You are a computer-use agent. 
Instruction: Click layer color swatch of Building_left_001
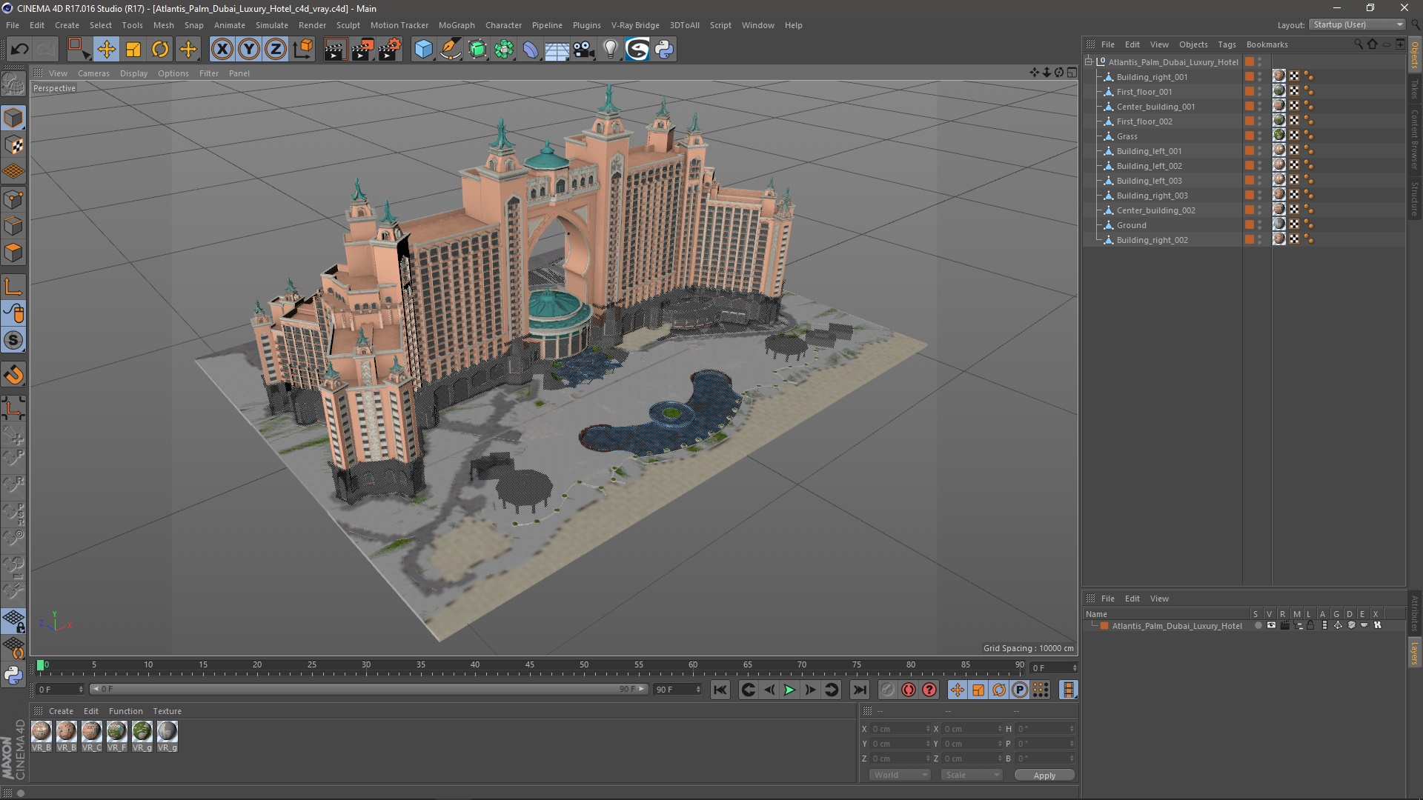pyautogui.click(x=1250, y=151)
